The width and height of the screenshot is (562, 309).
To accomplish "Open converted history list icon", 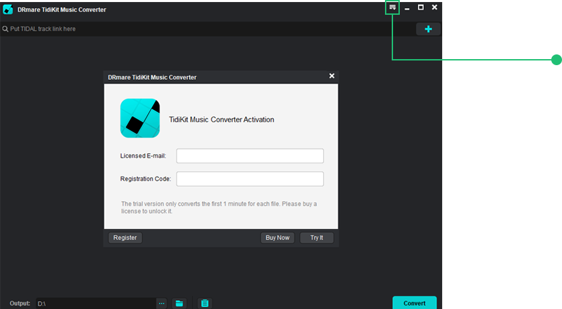I will point(205,303).
